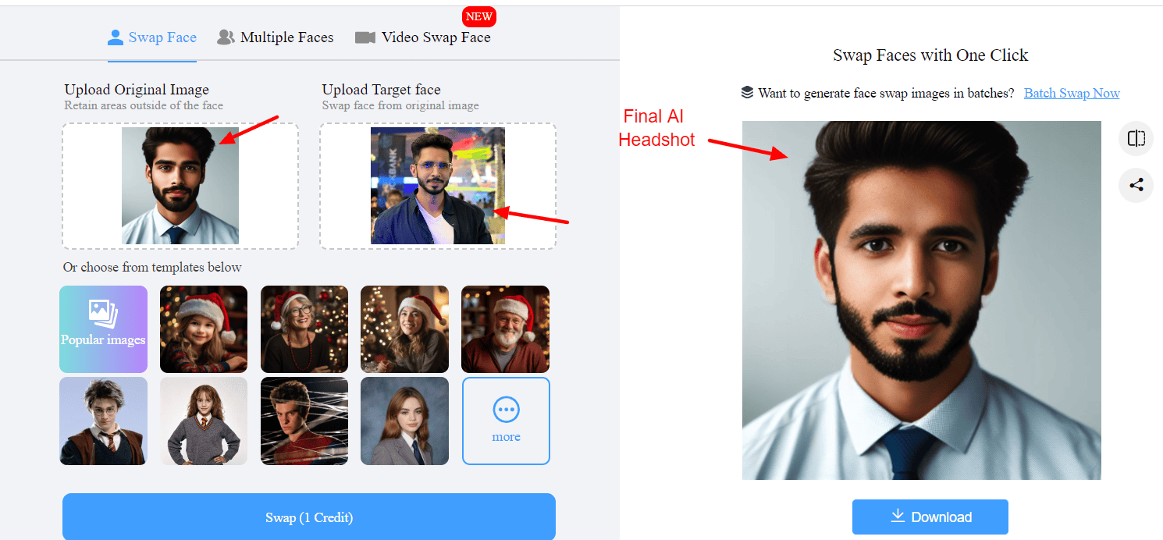Viewport: 1163px width, 540px height.
Task: Choose the boy wizard with glasses template
Action: click(103, 421)
